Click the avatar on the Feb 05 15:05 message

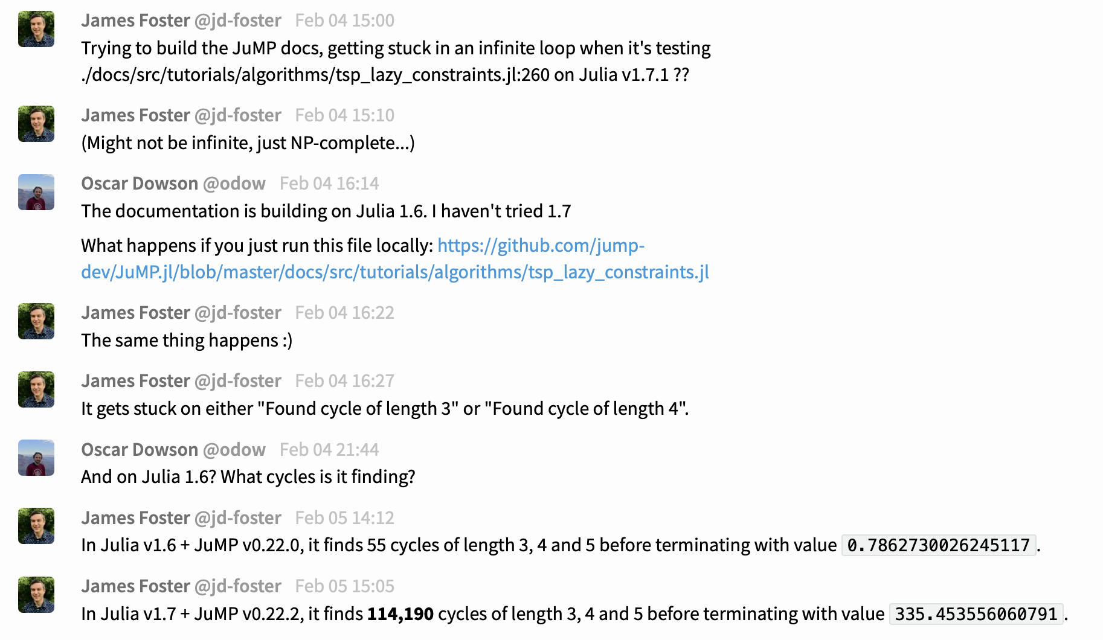point(36,595)
